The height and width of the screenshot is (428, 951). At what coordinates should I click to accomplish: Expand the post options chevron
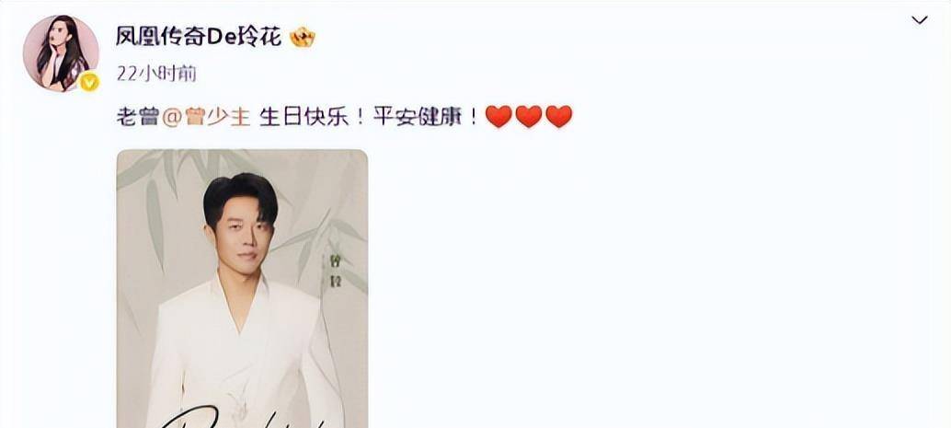pos(920,20)
